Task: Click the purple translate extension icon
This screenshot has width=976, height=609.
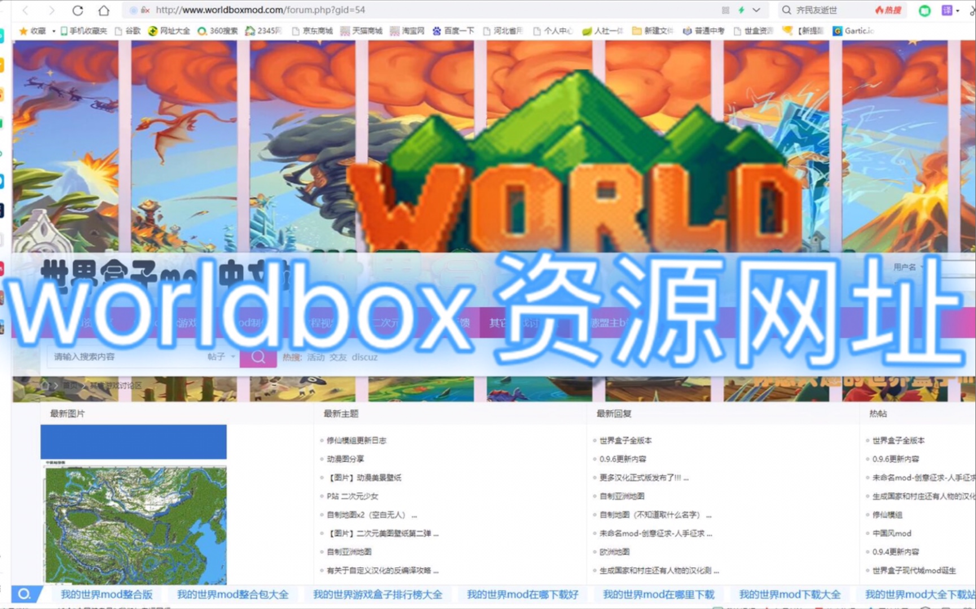Action: click(947, 10)
